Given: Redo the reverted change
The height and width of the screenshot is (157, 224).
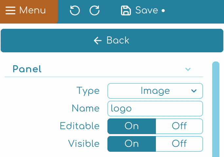Looking at the screenshot, I should pyautogui.click(x=95, y=11).
